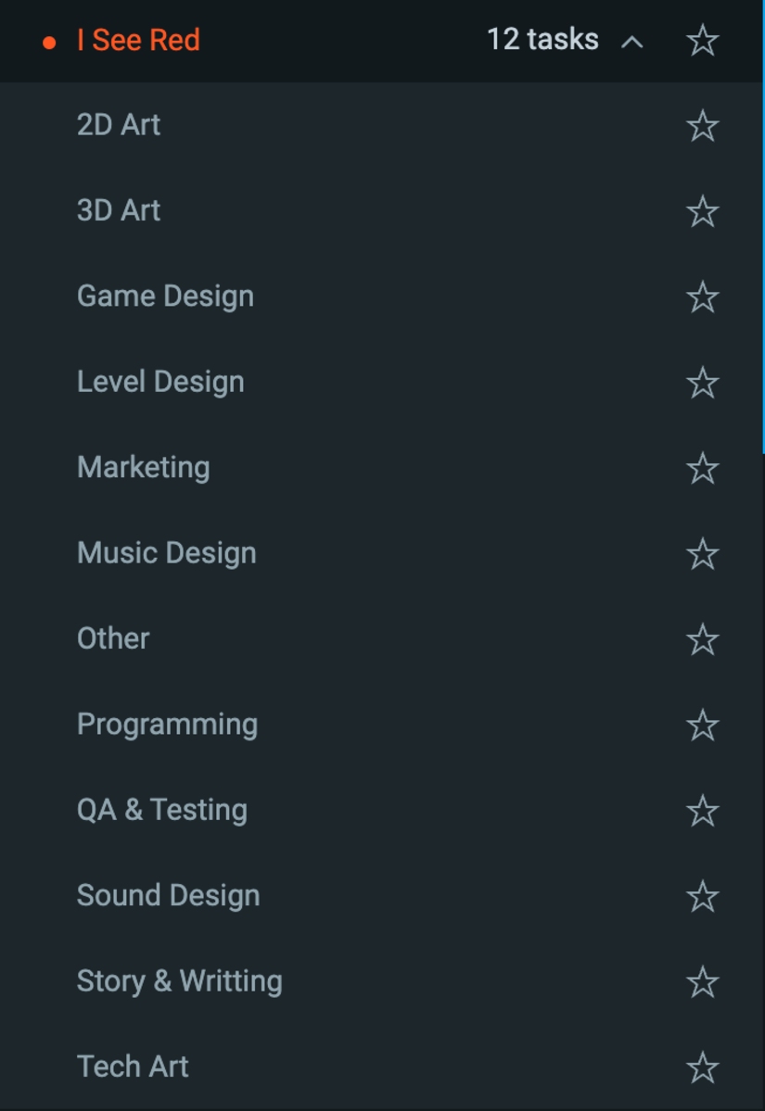Collapse the I See Red project list
765x1111 pixels.
click(x=632, y=42)
